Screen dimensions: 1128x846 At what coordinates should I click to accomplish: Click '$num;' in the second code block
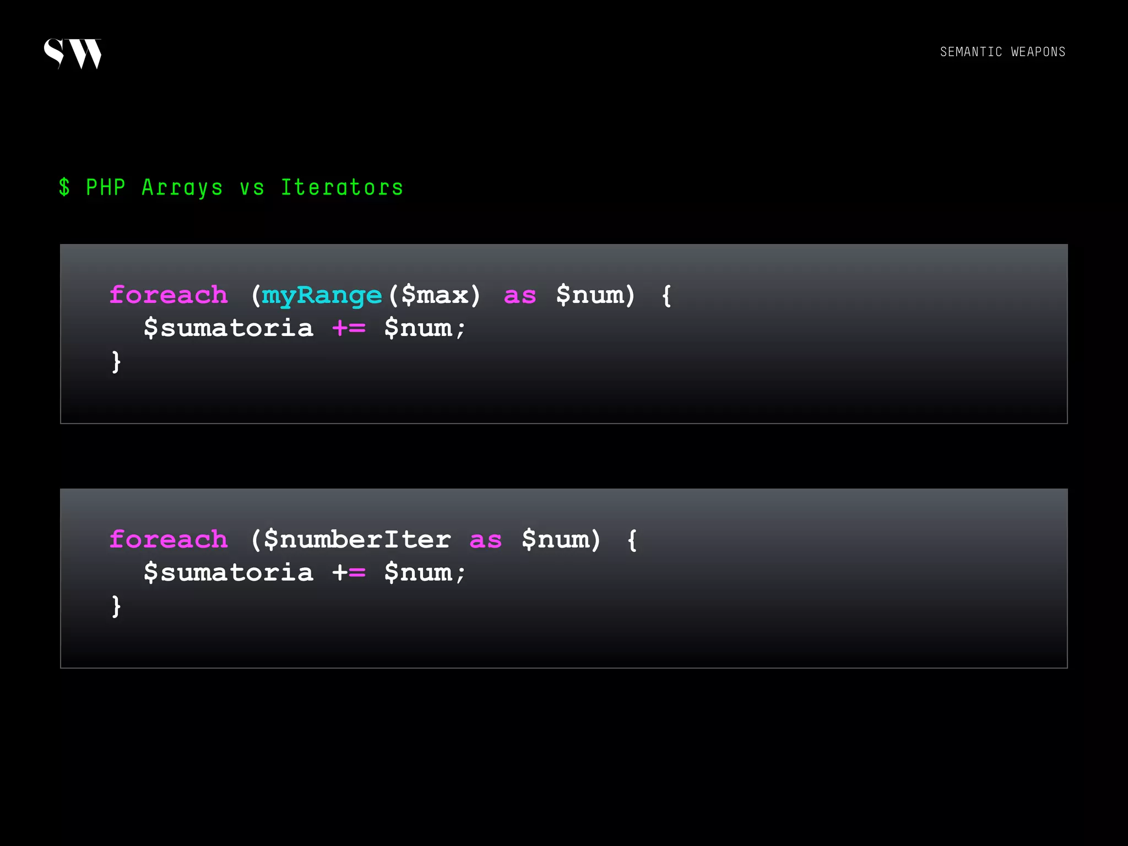[x=425, y=573]
